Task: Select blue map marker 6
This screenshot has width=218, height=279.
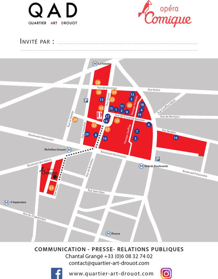Action: pos(149,125)
